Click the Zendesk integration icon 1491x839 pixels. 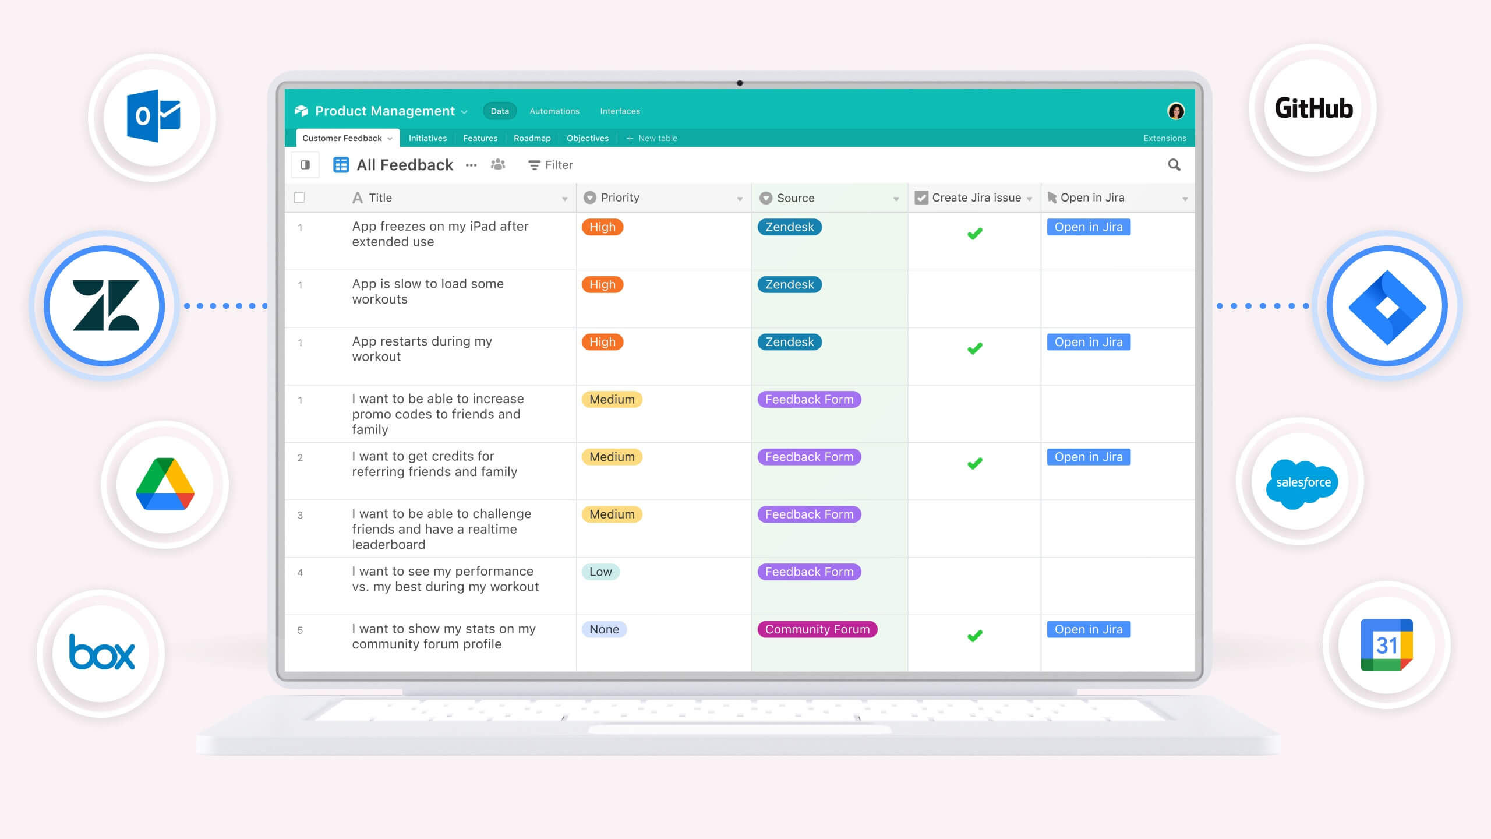coord(107,304)
